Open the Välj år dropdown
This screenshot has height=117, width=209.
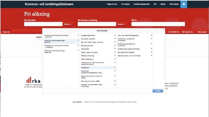click(x=158, y=24)
